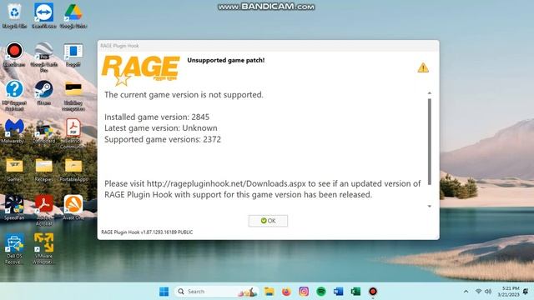Click RAGE Plugin Hook version text in footer
Image resolution: width=534 pixels, height=300 pixels.
[147, 232]
